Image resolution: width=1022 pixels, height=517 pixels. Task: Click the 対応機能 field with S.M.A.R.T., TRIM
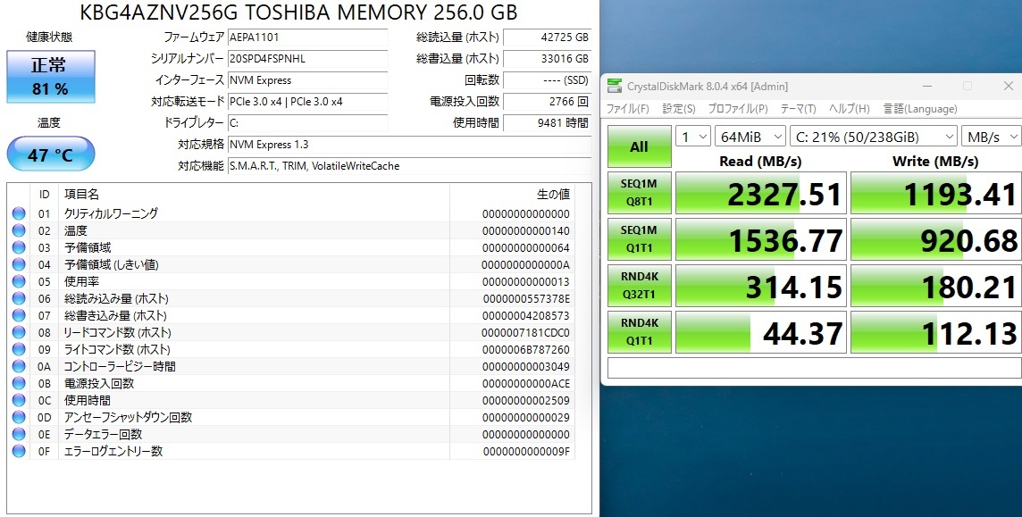(409, 166)
